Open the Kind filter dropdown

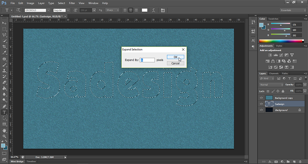click(267, 78)
